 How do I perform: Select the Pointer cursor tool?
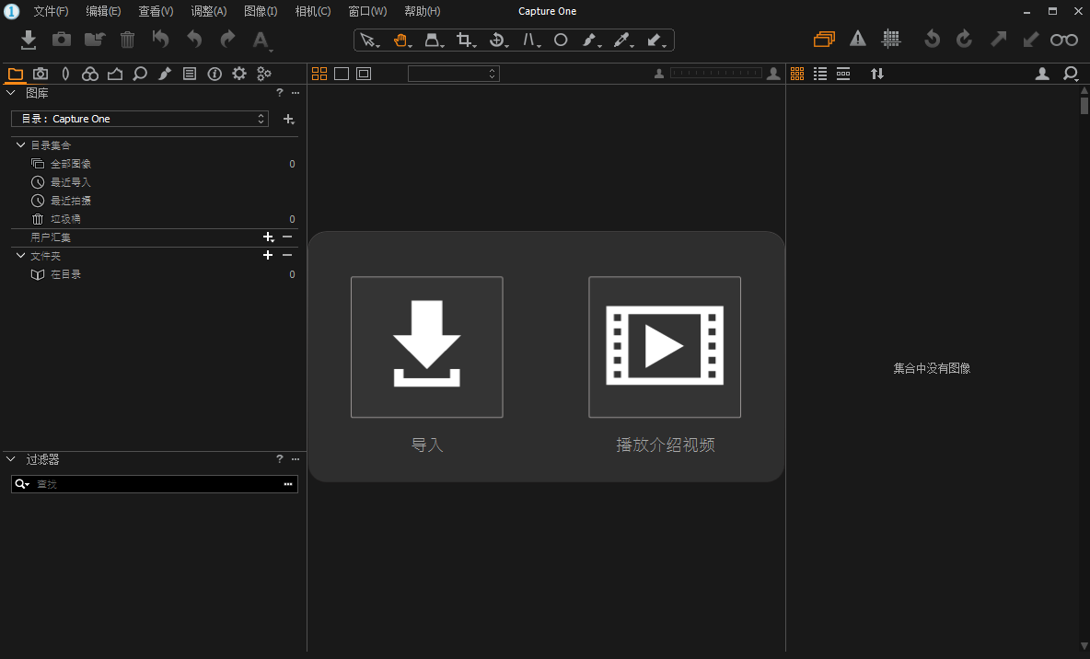(x=368, y=40)
